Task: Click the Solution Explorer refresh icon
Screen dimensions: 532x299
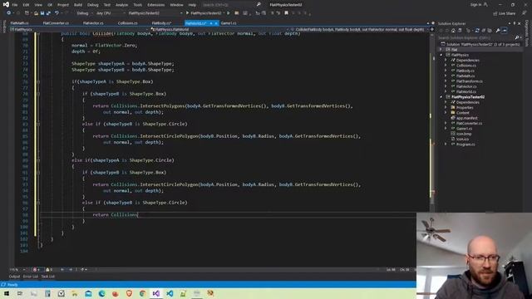Action: point(477,31)
